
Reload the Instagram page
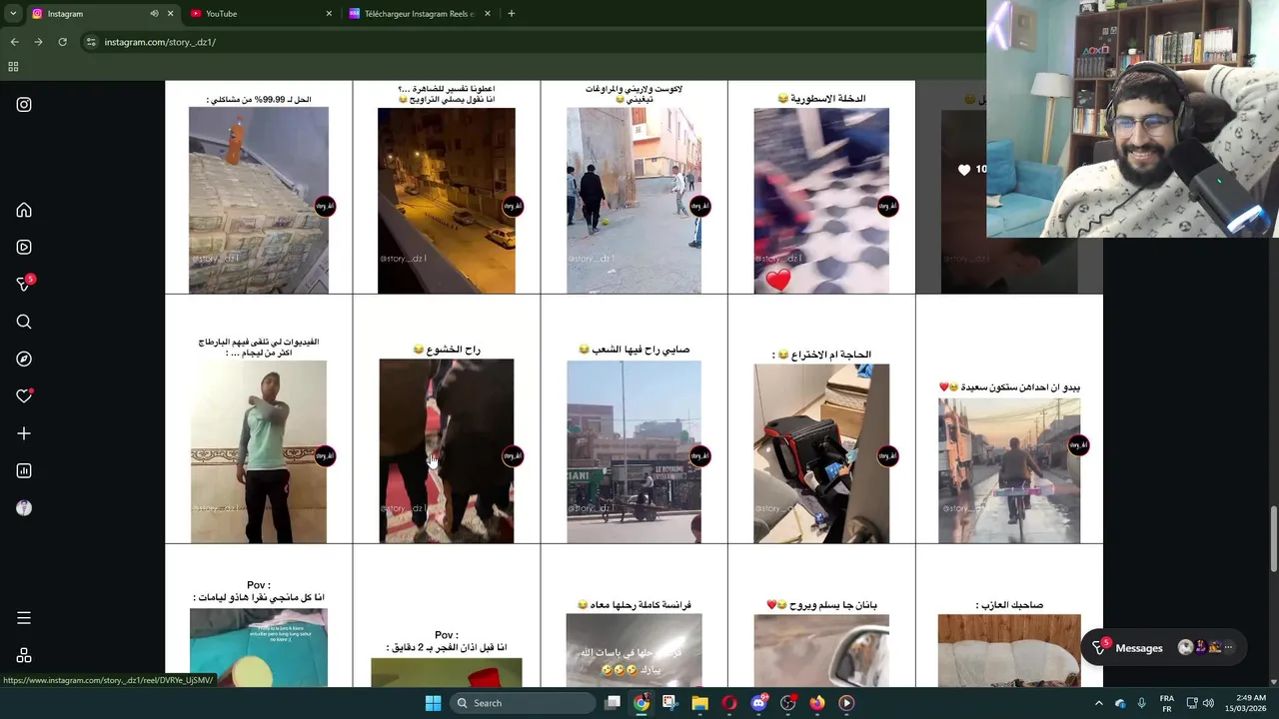point(62,42)
